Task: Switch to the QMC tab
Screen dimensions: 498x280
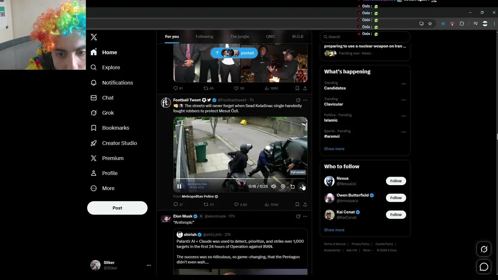Action: (x=270, y=37)
